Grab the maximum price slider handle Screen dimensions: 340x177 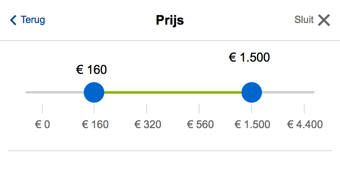252,92
